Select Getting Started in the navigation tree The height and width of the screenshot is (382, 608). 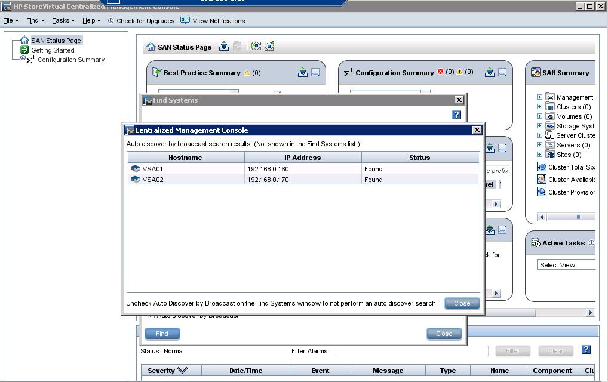pyautogui.click(x=53, y=50)
